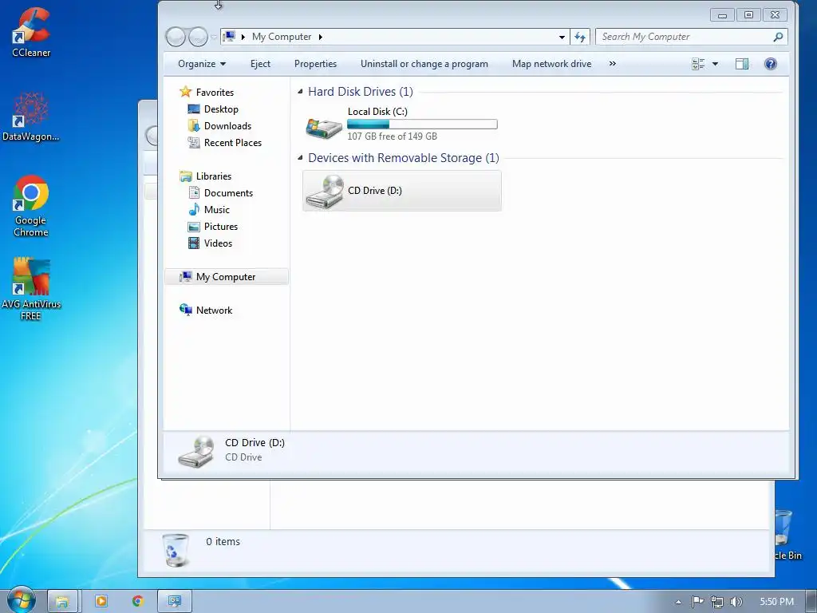The image size is (817, 613).
Task: Change view with the view icon
Action: click(x=697, y=64)
